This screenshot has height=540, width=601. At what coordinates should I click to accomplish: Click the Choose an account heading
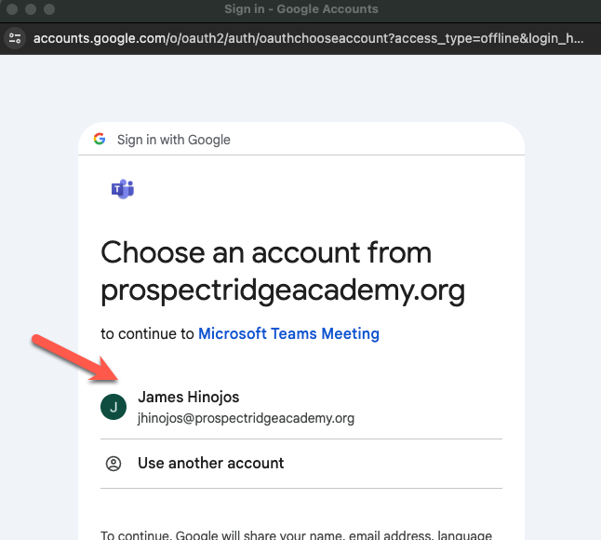[283, 272]
